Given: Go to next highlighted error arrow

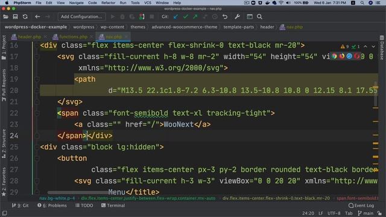Looking at the screenshot, I should (373, 46).
